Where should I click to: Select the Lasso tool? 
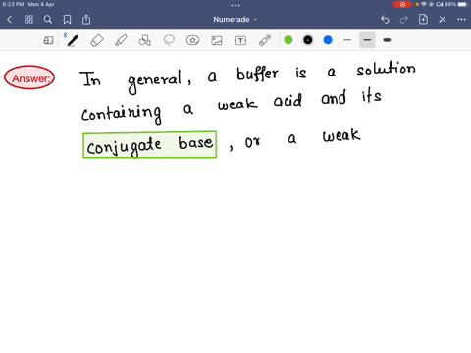pos(169,40)
